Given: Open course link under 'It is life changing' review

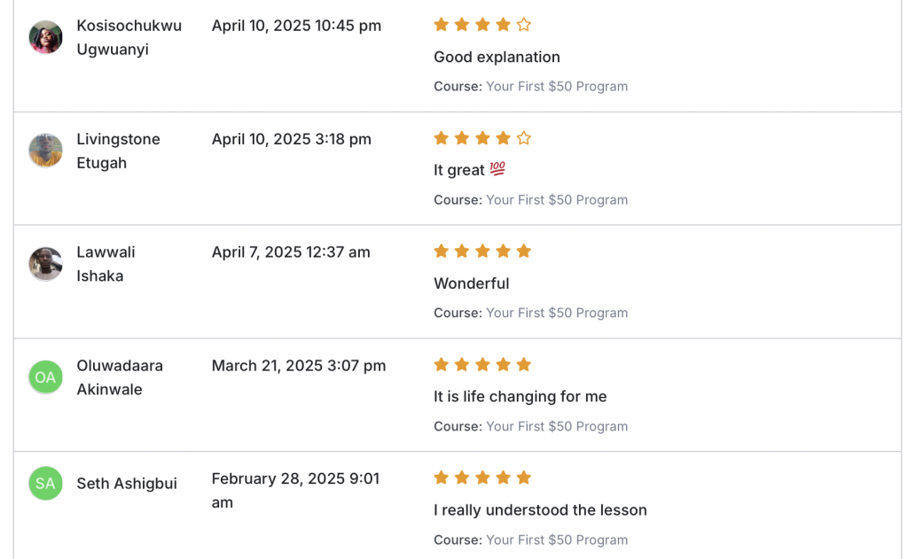Looking at the screenshot, I should [556, 427].
